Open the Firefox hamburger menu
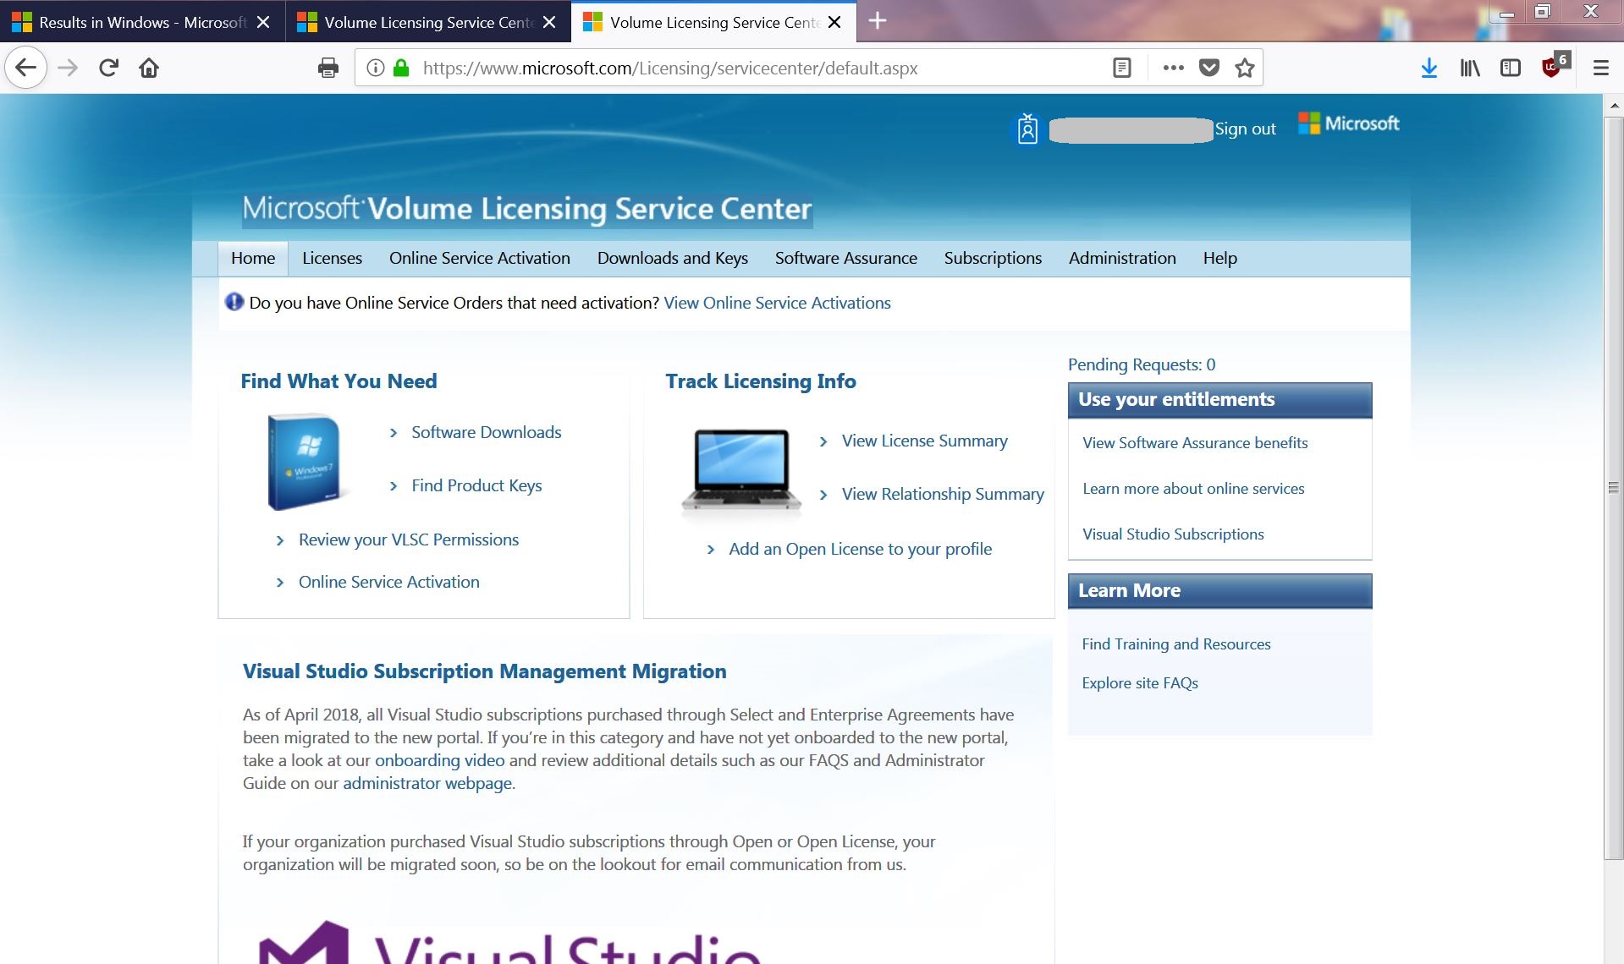The image size is (1624, 964). tap(1600, 68)
